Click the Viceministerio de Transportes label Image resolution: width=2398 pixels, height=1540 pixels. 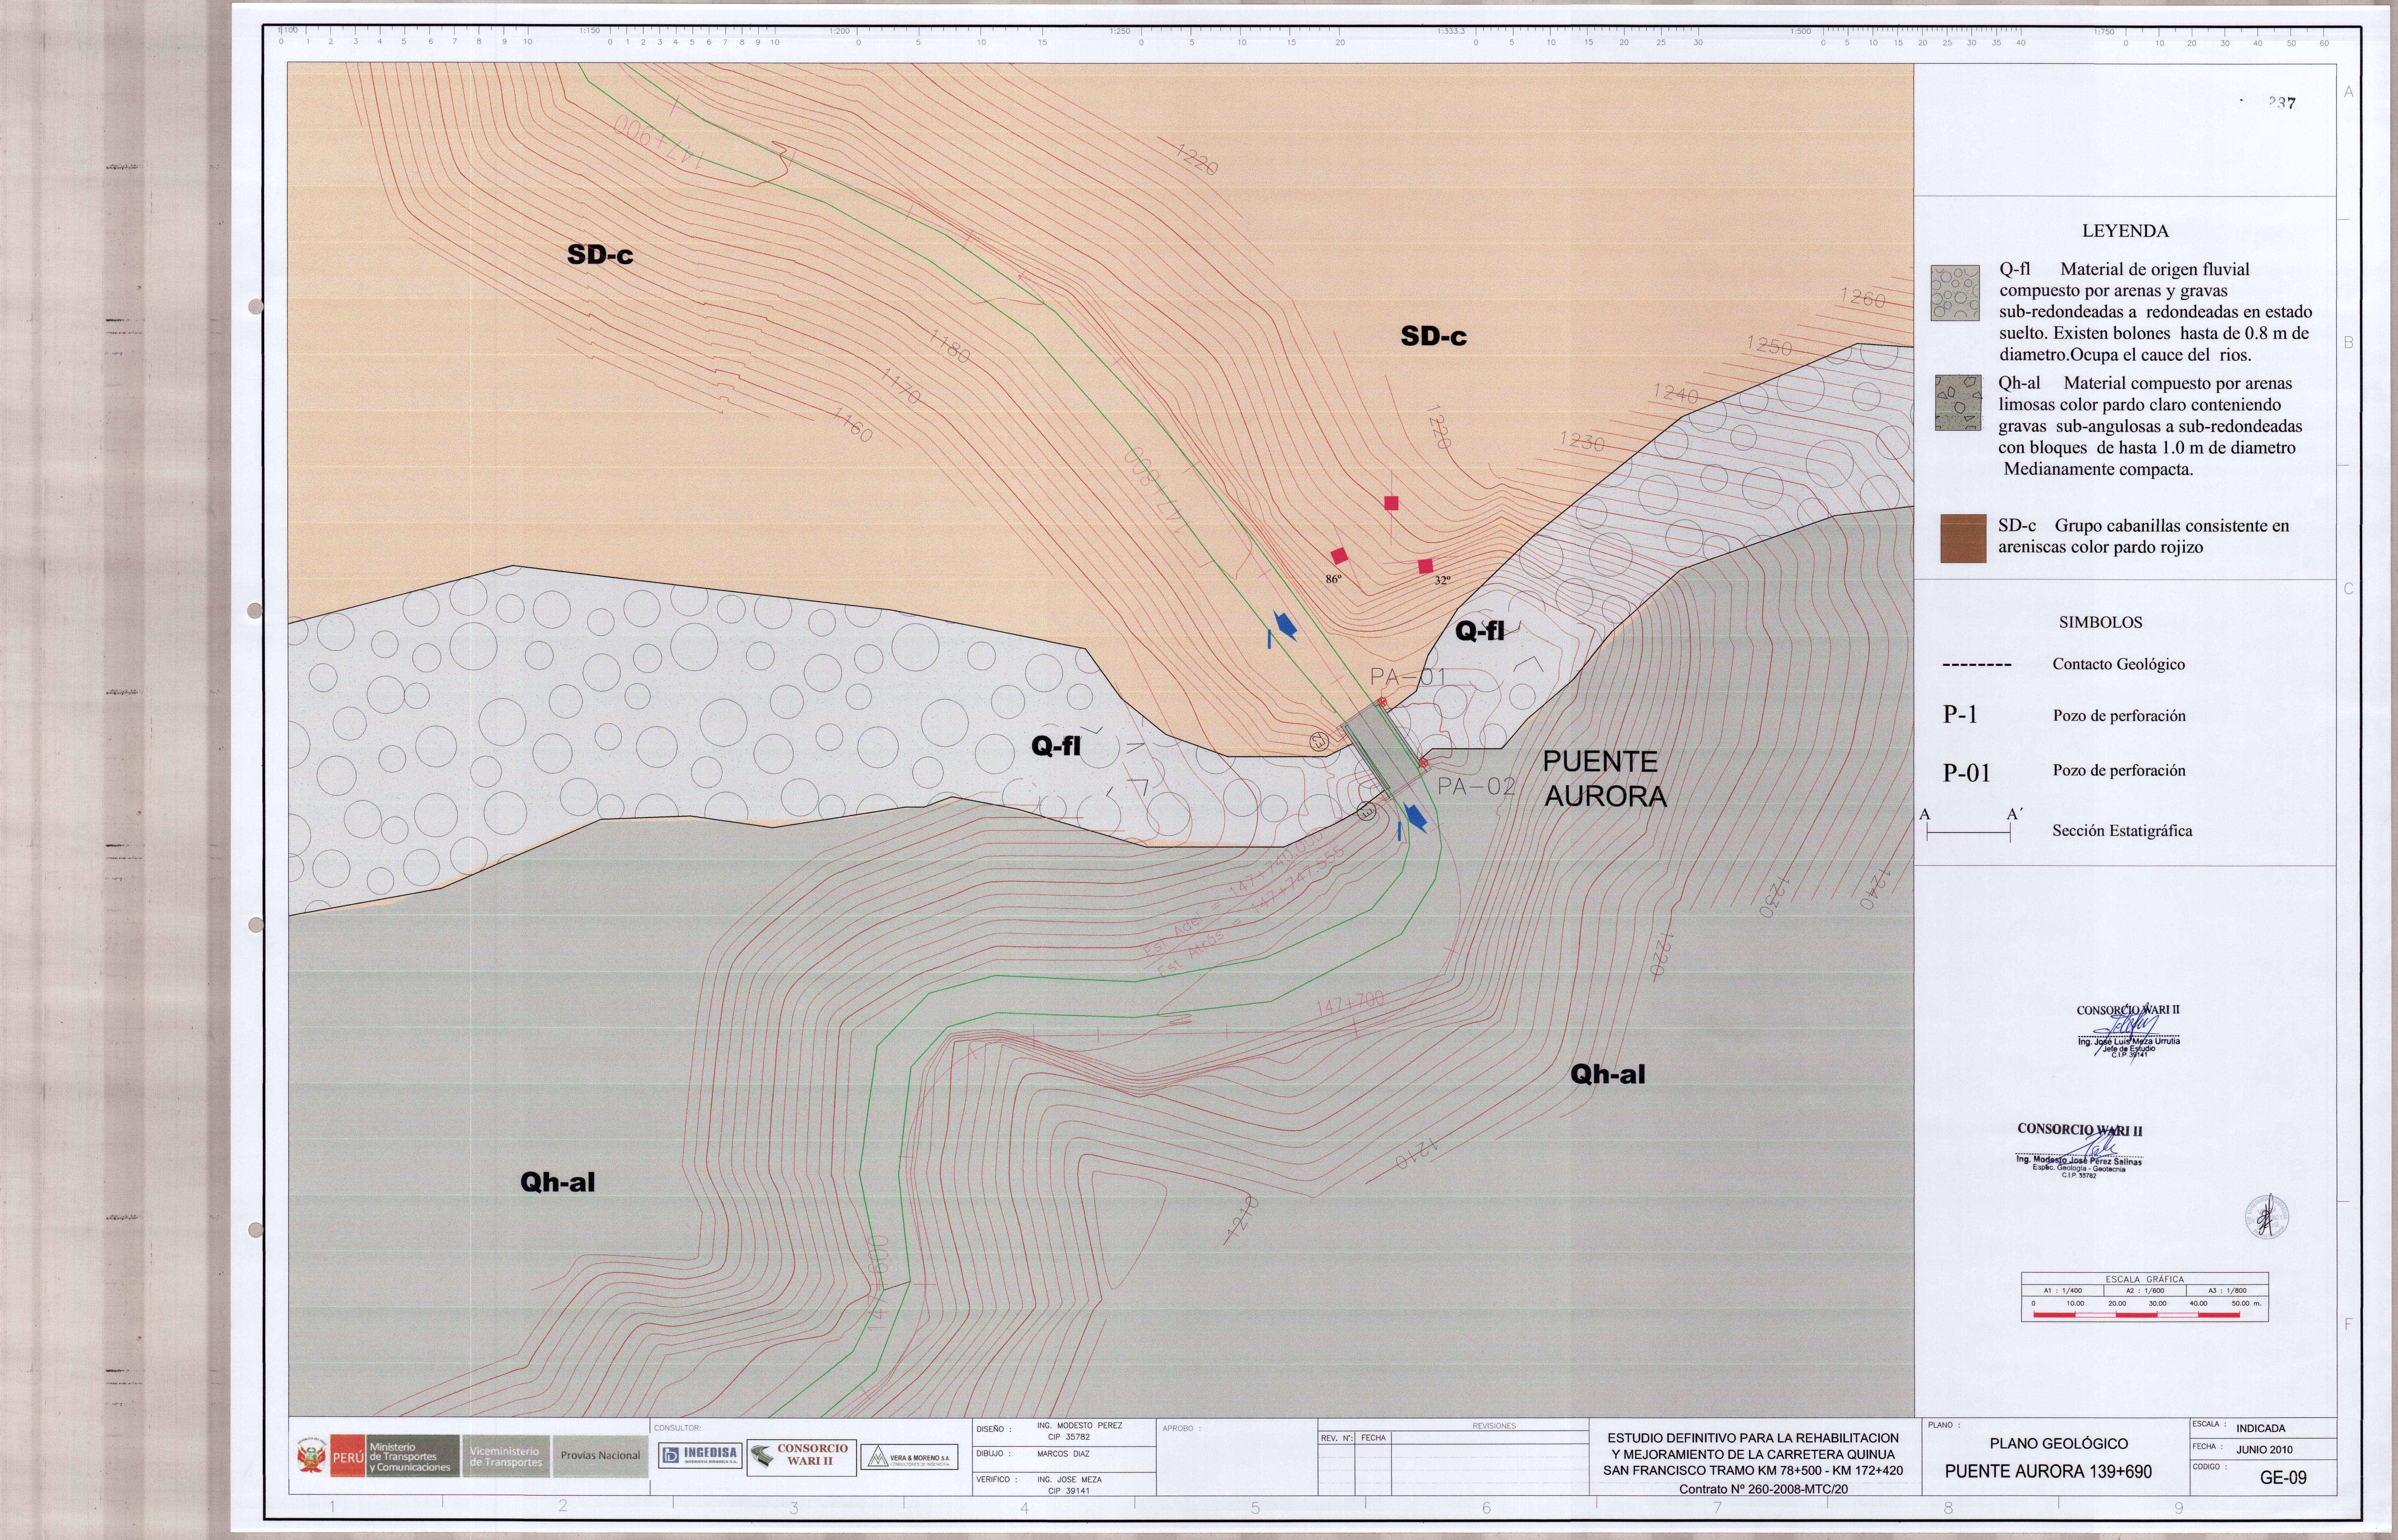point(506,1456)
